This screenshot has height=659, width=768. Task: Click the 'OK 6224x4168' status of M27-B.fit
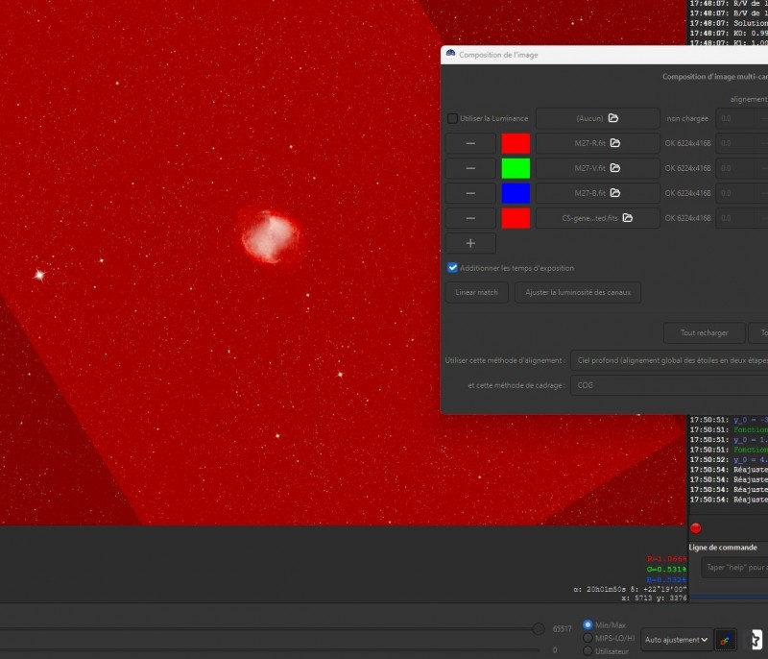click(x=687, y=193)
